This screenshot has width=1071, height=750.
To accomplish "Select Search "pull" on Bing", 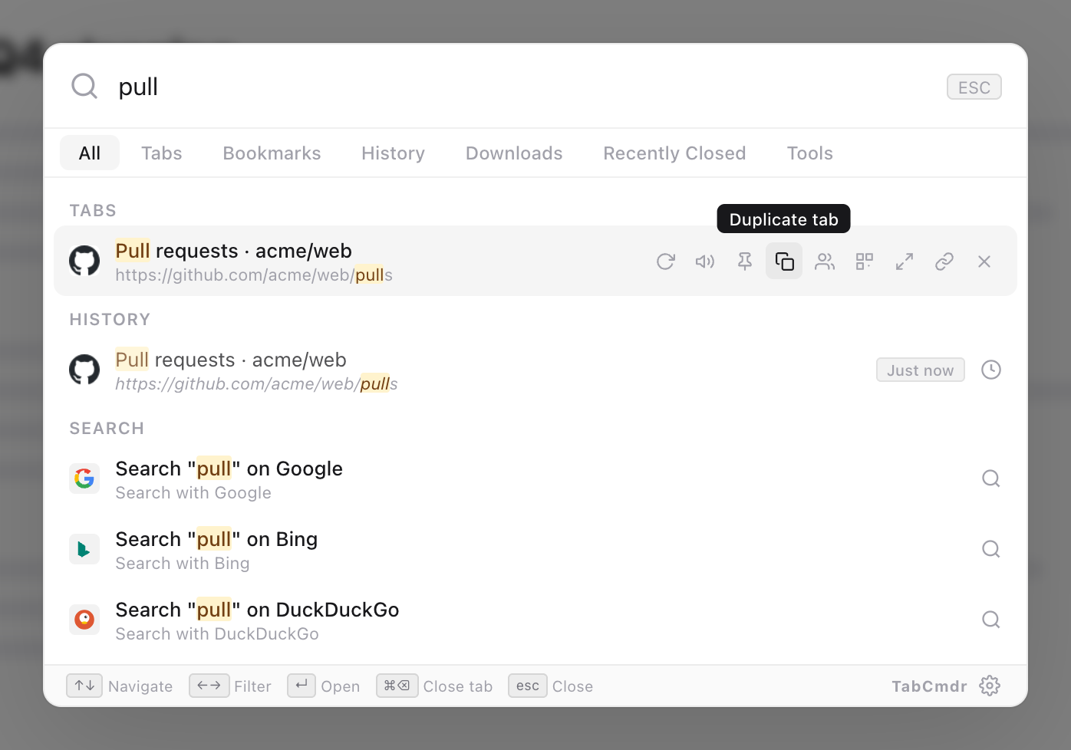I will (535, 549).
